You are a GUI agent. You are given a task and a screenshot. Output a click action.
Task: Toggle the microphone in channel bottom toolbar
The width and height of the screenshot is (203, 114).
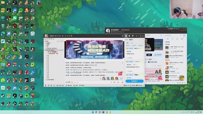(x=52, y=85)
